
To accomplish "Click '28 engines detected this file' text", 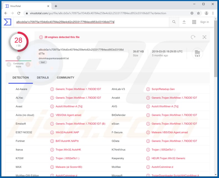I will tap(62, 37).
